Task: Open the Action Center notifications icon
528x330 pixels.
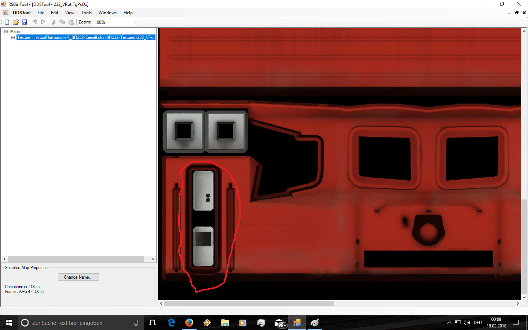Action: click(516, 323)
